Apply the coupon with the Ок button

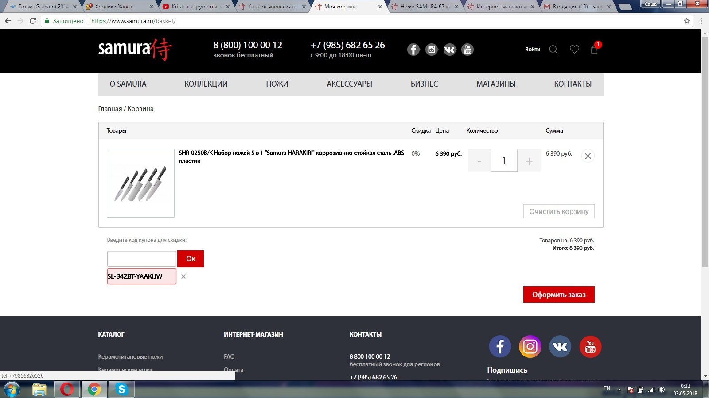191,259
